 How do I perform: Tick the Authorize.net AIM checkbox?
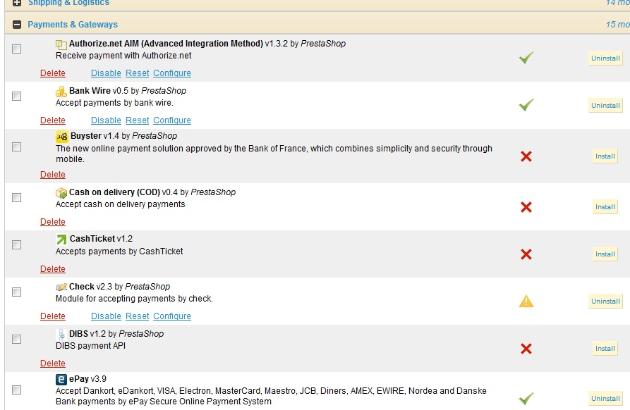coord(17,49)
